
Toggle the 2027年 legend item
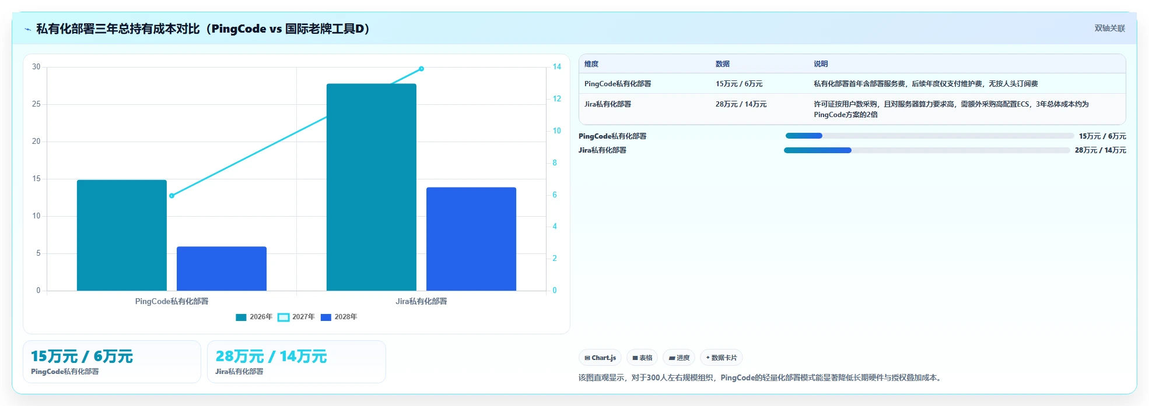(x=296, y=317)
